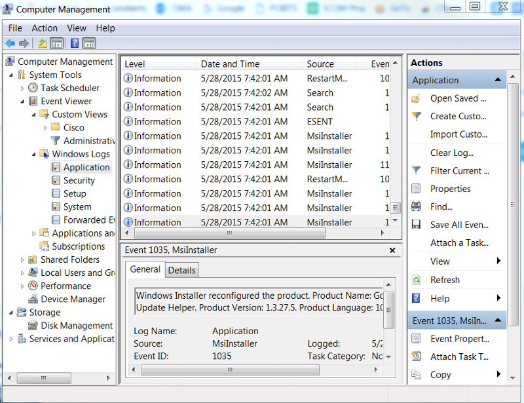Select Services and Applications node
The image size is (524, 403).
[x=72, y=339]
